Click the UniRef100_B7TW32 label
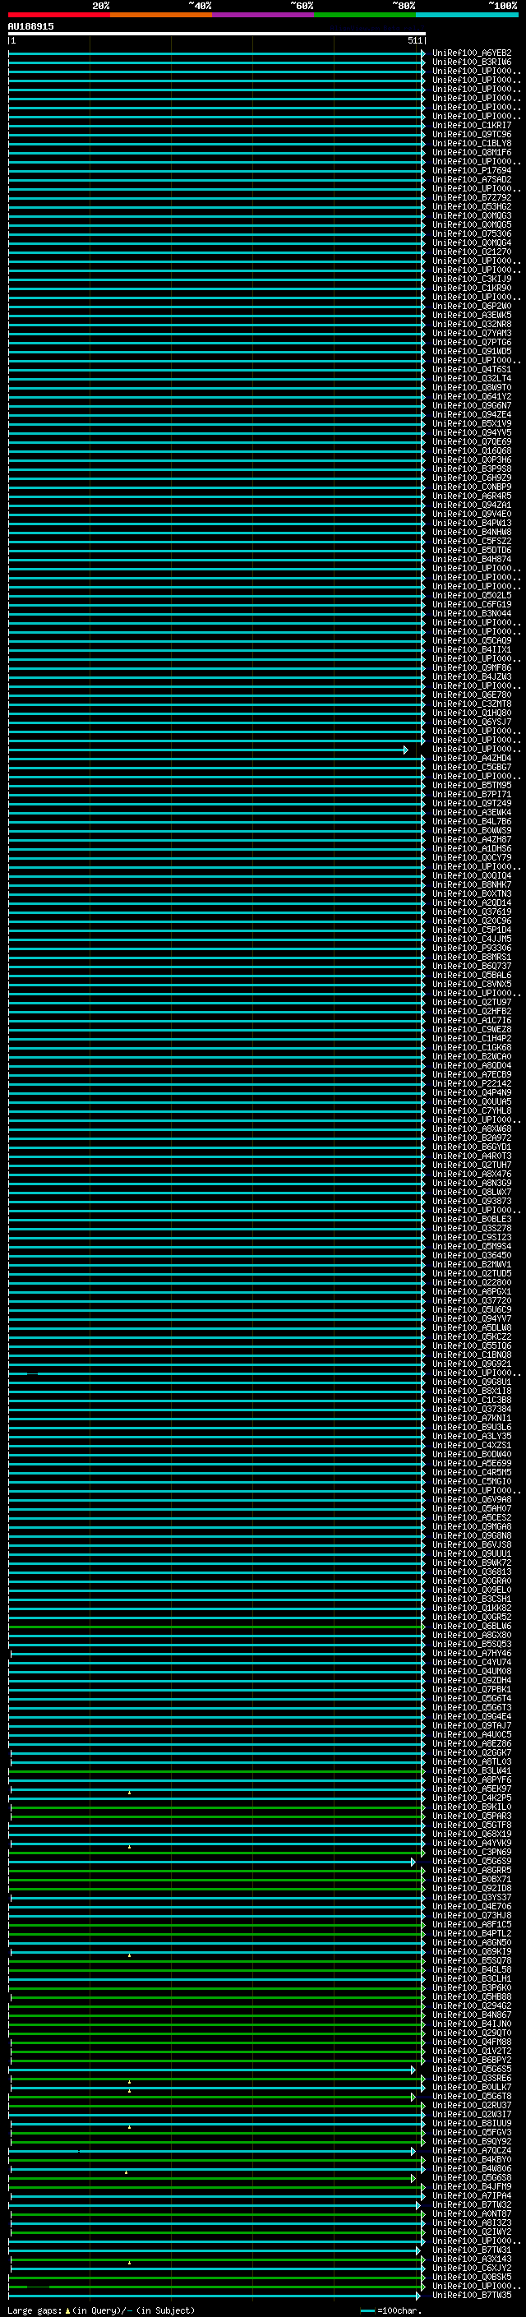 pos(472,2204)
